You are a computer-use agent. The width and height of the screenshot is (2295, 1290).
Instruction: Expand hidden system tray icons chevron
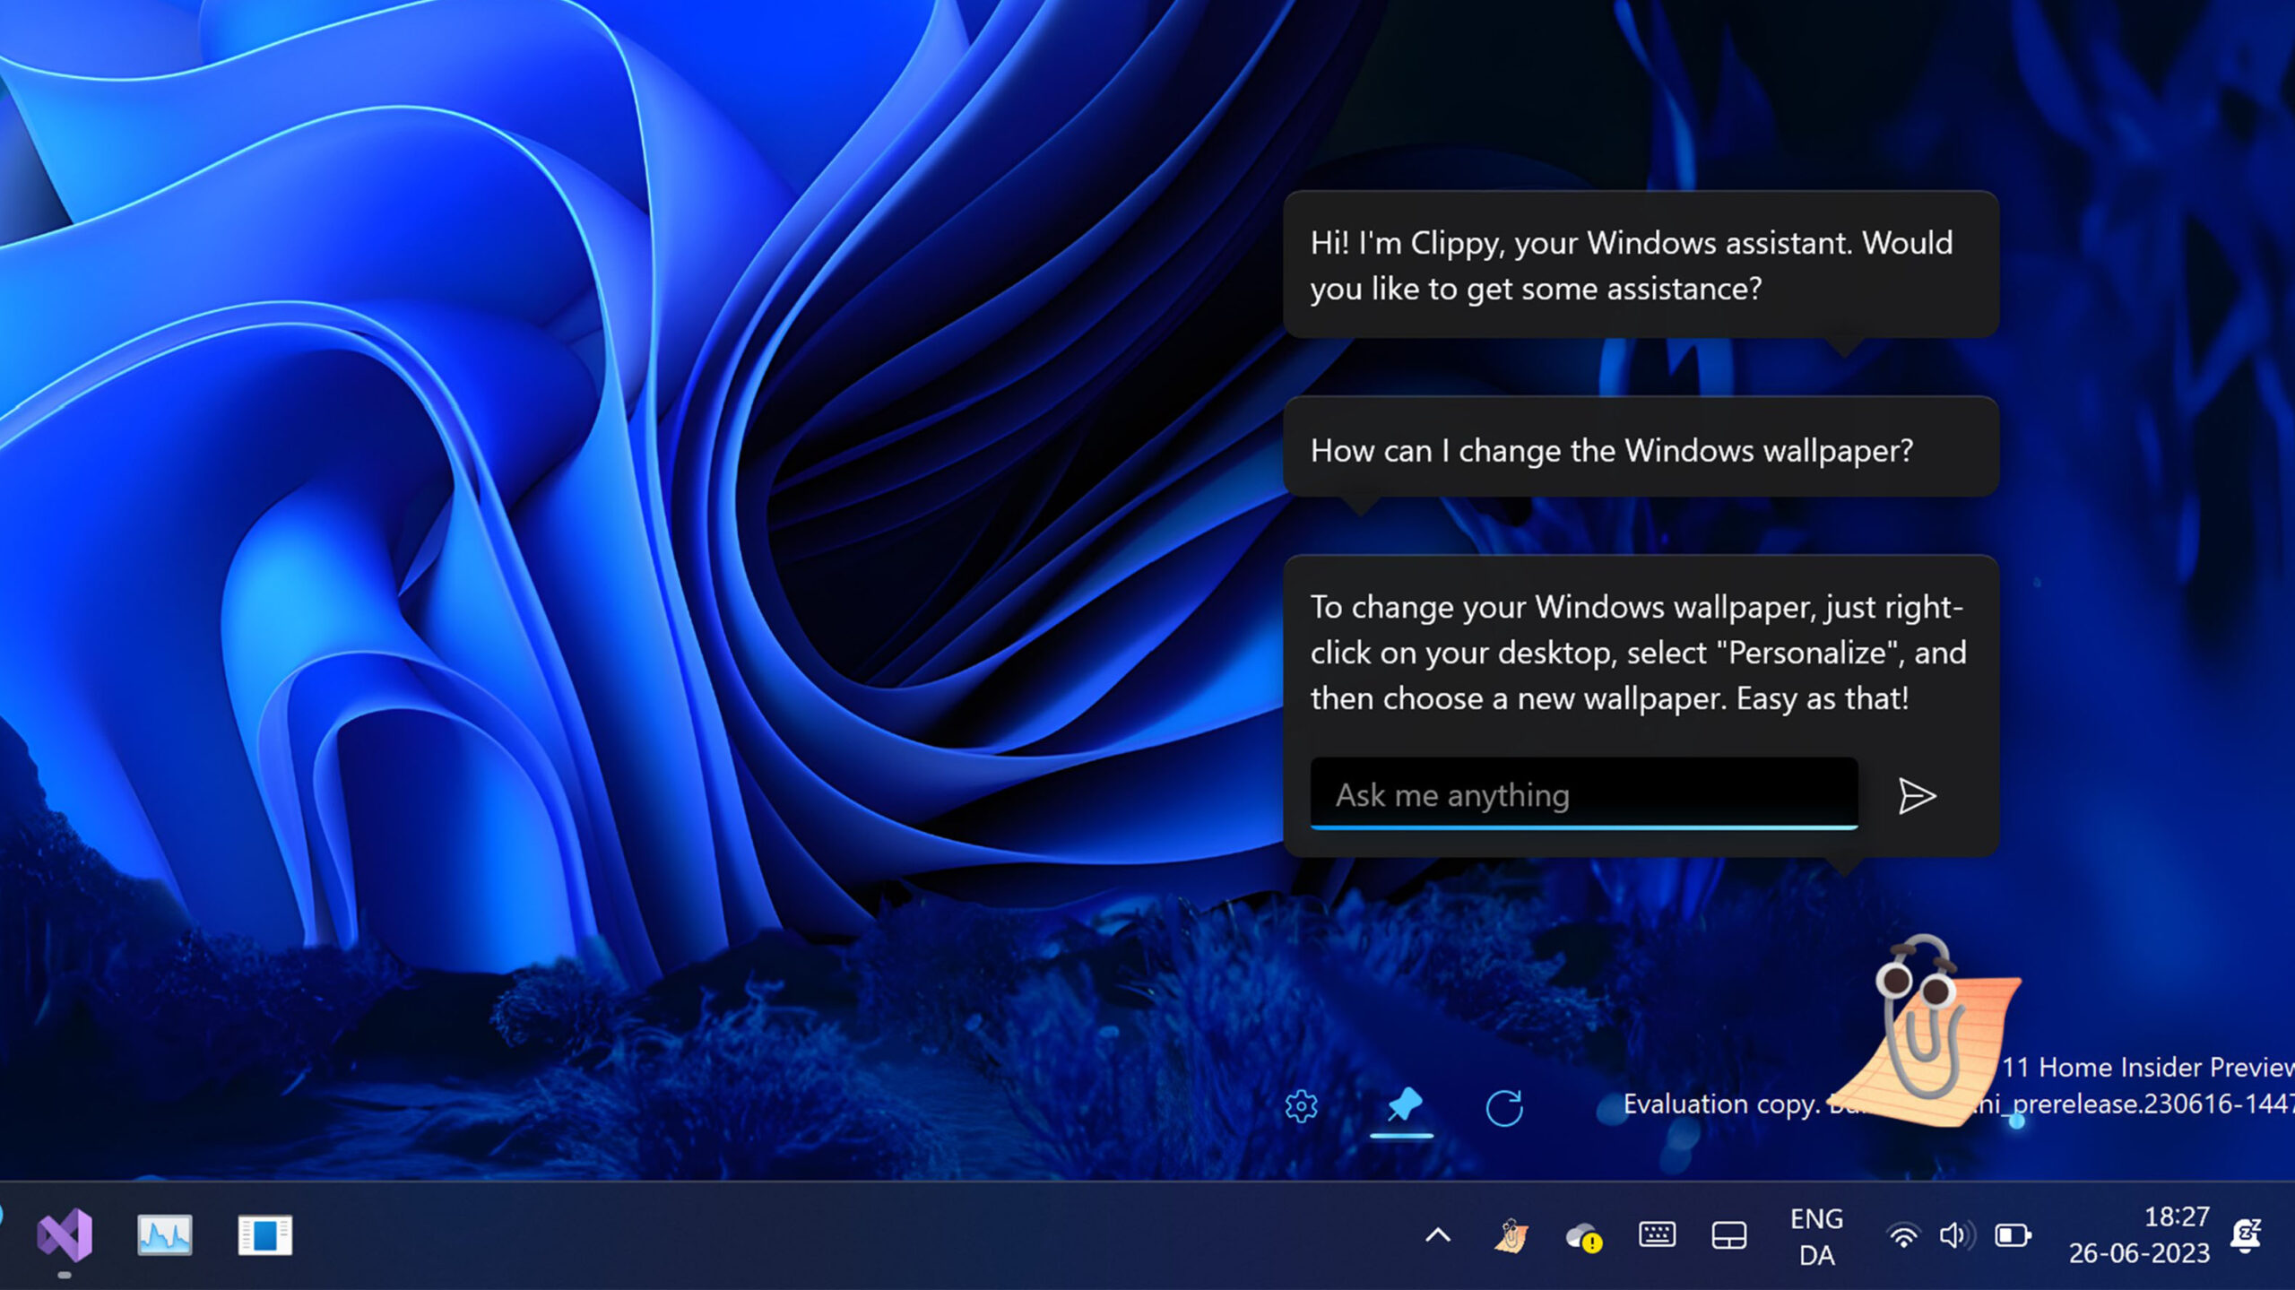pos(1437,1235)
